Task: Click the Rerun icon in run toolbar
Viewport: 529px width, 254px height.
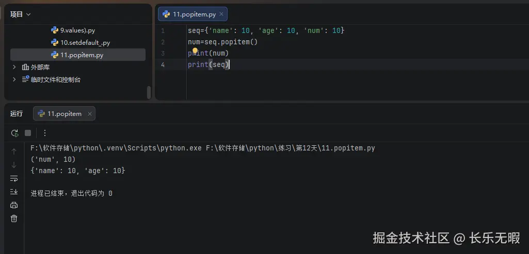Action: (x=14, y=133)
